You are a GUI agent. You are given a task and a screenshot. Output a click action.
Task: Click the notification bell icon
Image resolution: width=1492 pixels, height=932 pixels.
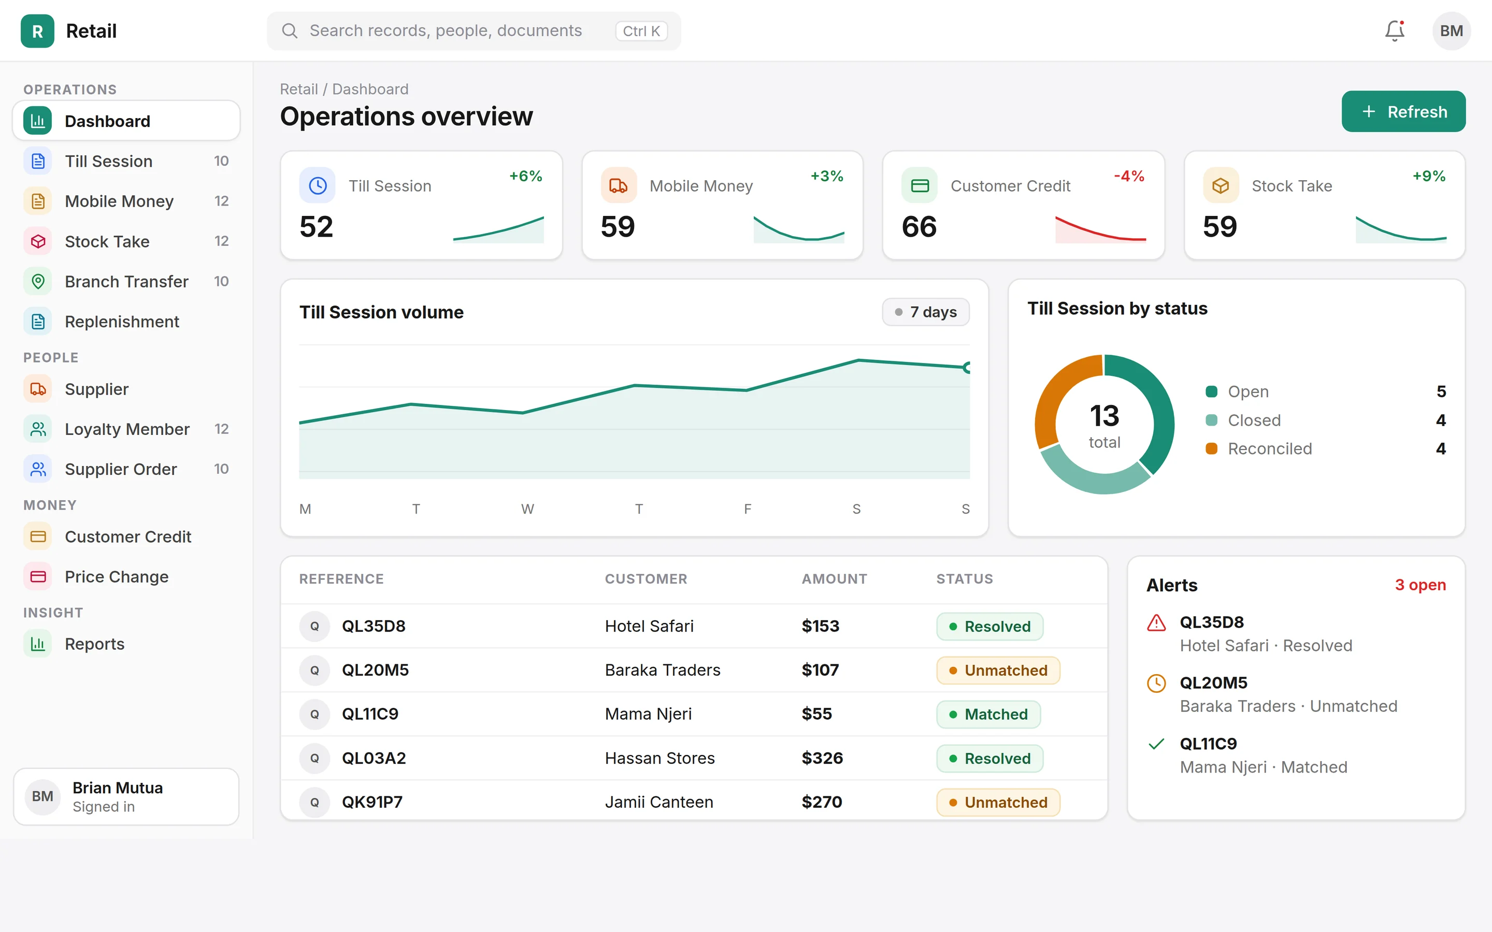[x=1394, y=30]
